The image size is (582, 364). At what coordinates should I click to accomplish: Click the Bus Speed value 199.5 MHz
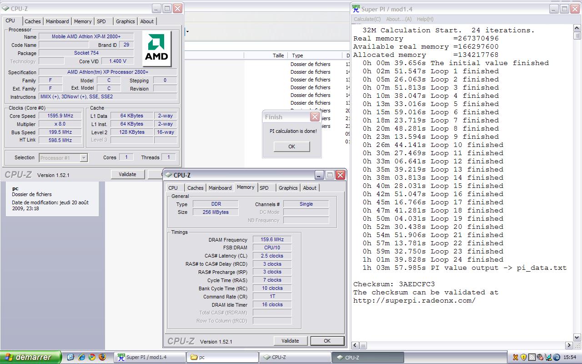(60, 132)
